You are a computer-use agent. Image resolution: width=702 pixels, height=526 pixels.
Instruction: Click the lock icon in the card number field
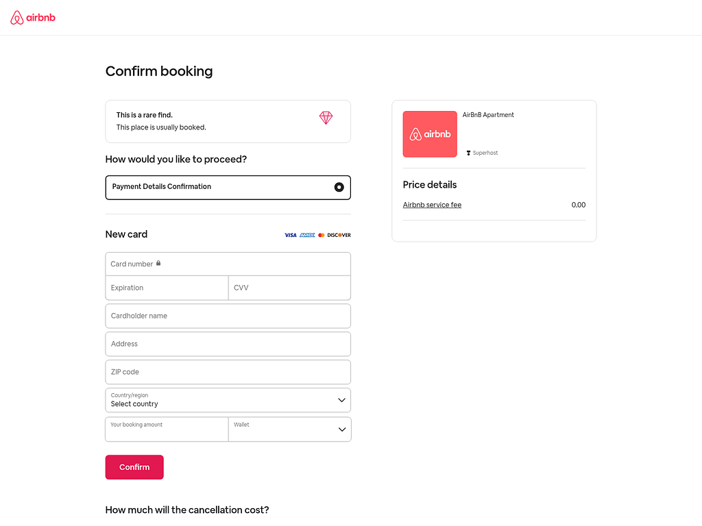[x=158, y=263]
